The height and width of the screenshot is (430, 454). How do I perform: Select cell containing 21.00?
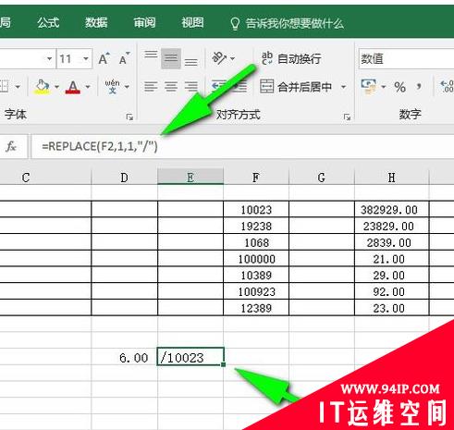[x=392, y=259]
